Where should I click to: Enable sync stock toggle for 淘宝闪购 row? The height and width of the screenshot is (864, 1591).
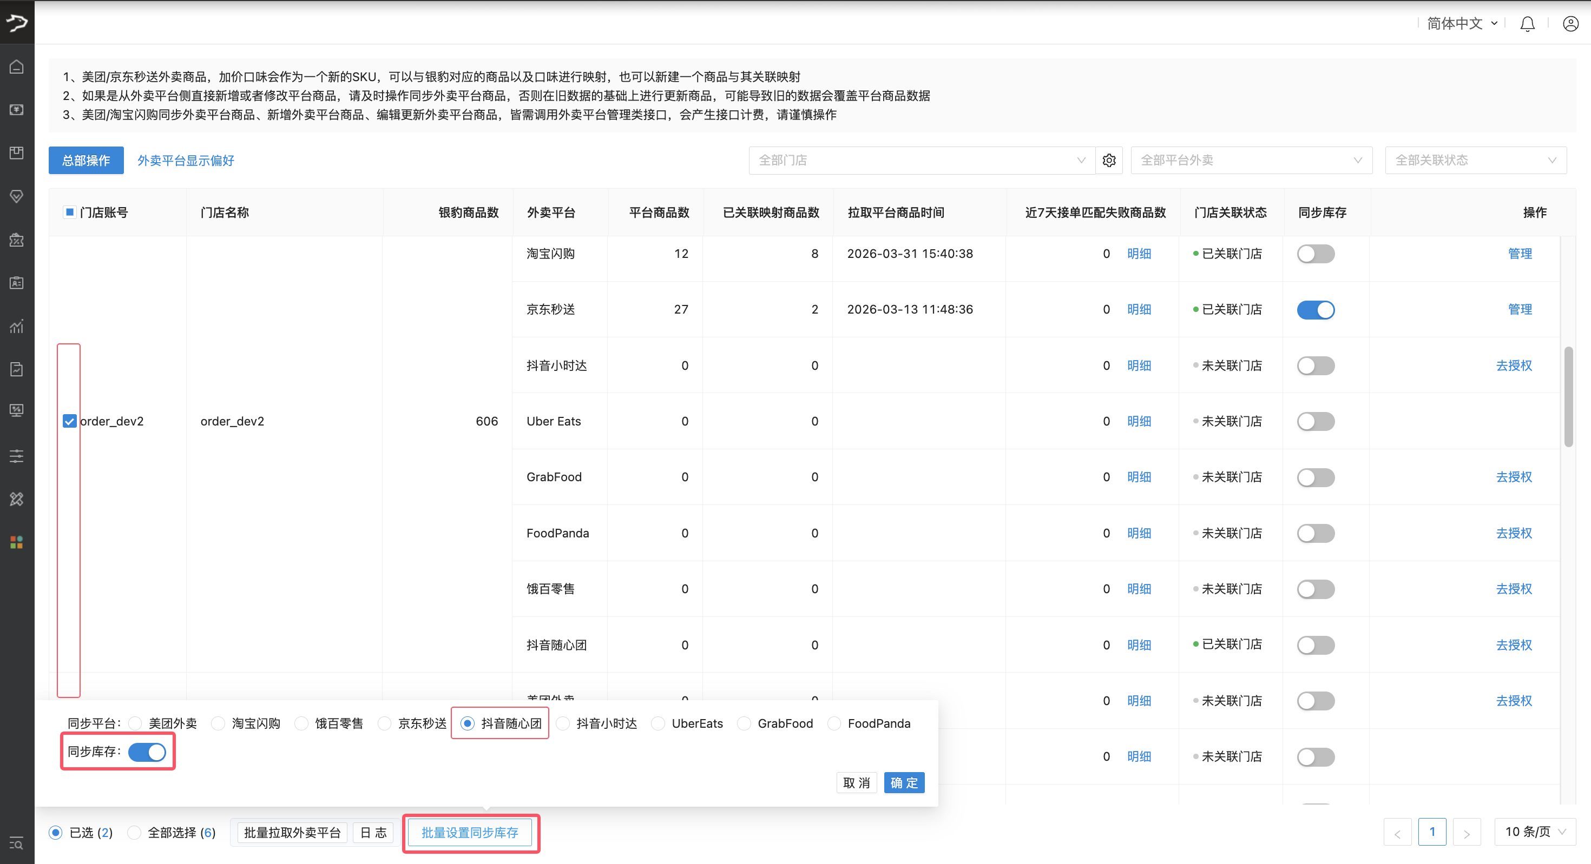click(x=1316, y=254)
